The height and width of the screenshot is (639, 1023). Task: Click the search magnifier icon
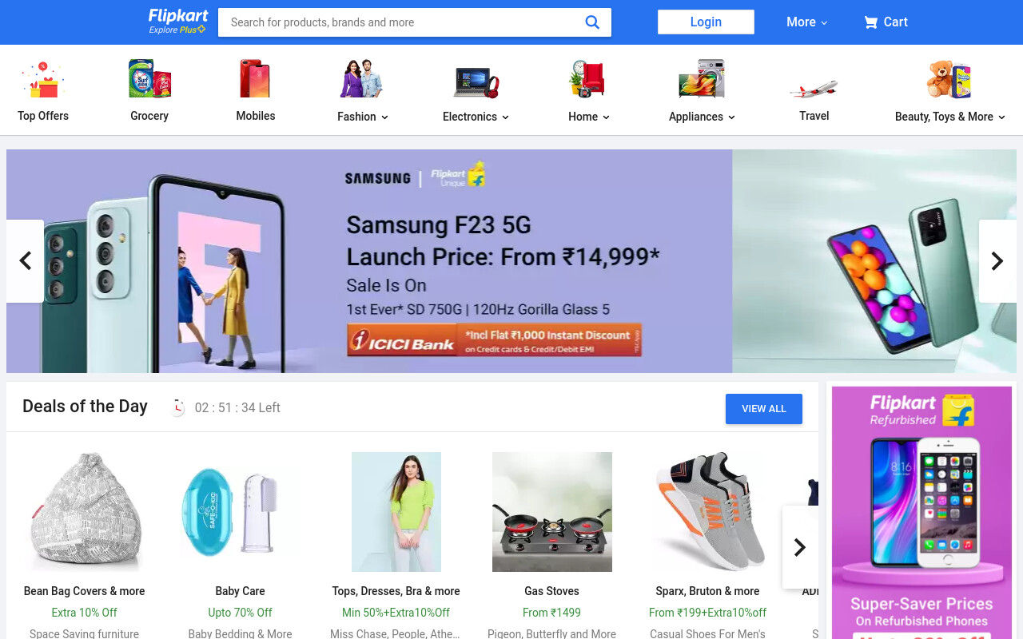pos(592,22)
